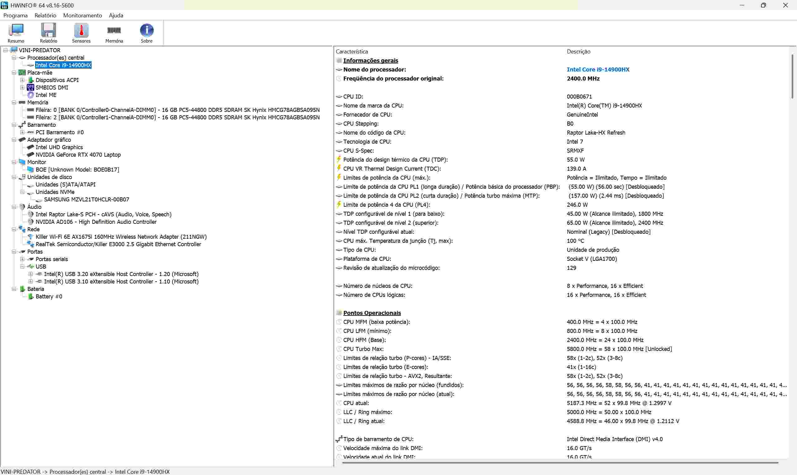Click the Intel ME icon
Screen dimensions: 797x475
pos(31,95)
